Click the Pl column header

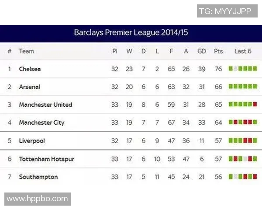(115, 51)
